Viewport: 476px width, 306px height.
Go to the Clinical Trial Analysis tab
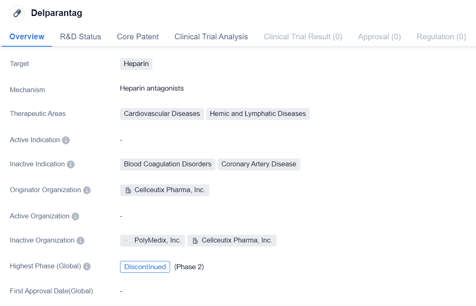point(211,37)
